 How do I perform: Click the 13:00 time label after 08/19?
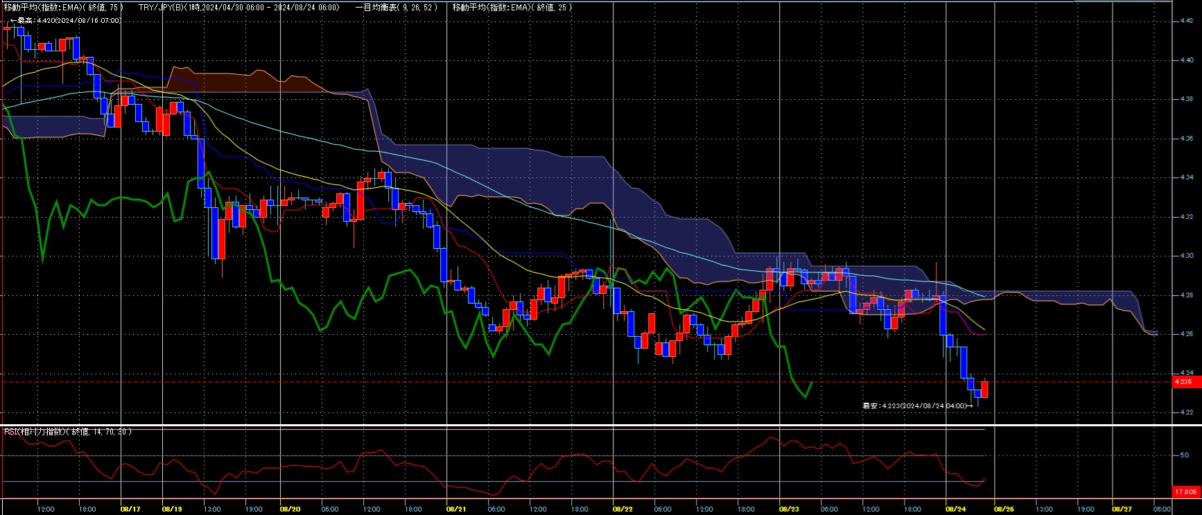(x=212, y=509)
